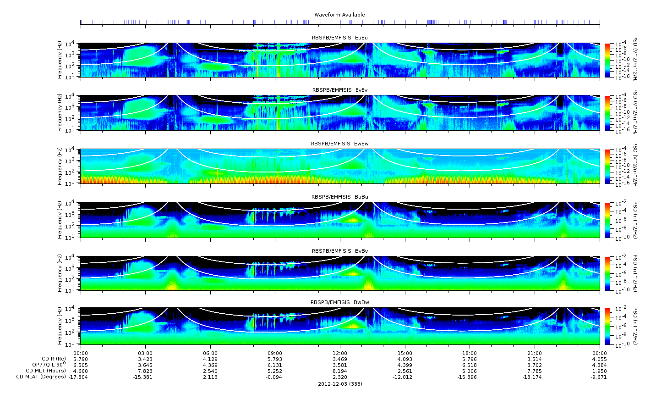Select the CD MLAT (Degrees) row label

[x=40, y=377]
